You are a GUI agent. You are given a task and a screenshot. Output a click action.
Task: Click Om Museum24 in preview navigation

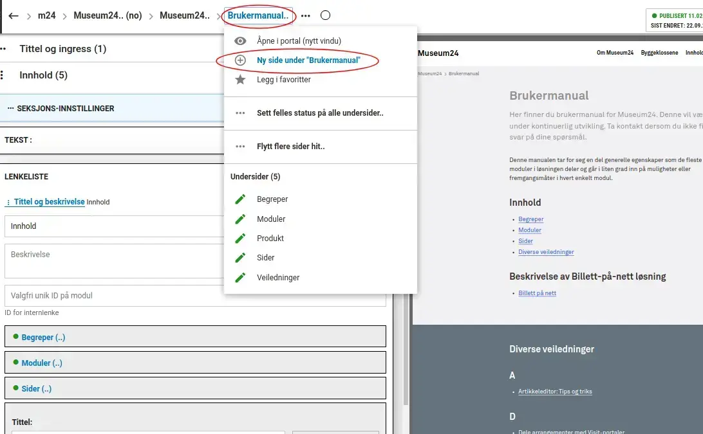coord(615,53)
